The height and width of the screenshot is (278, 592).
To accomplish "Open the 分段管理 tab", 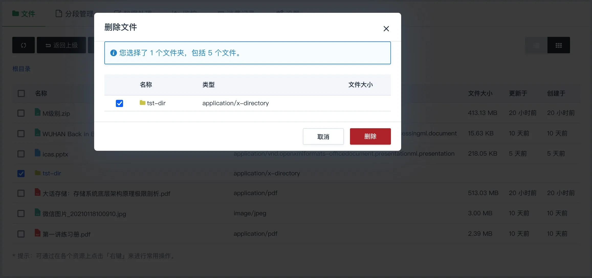I will (x=75, y=14).
